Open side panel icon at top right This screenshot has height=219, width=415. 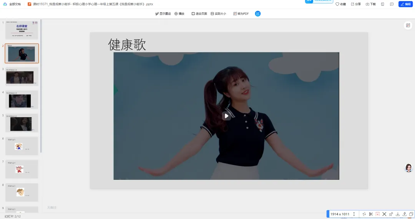click(x=408, y=25)
